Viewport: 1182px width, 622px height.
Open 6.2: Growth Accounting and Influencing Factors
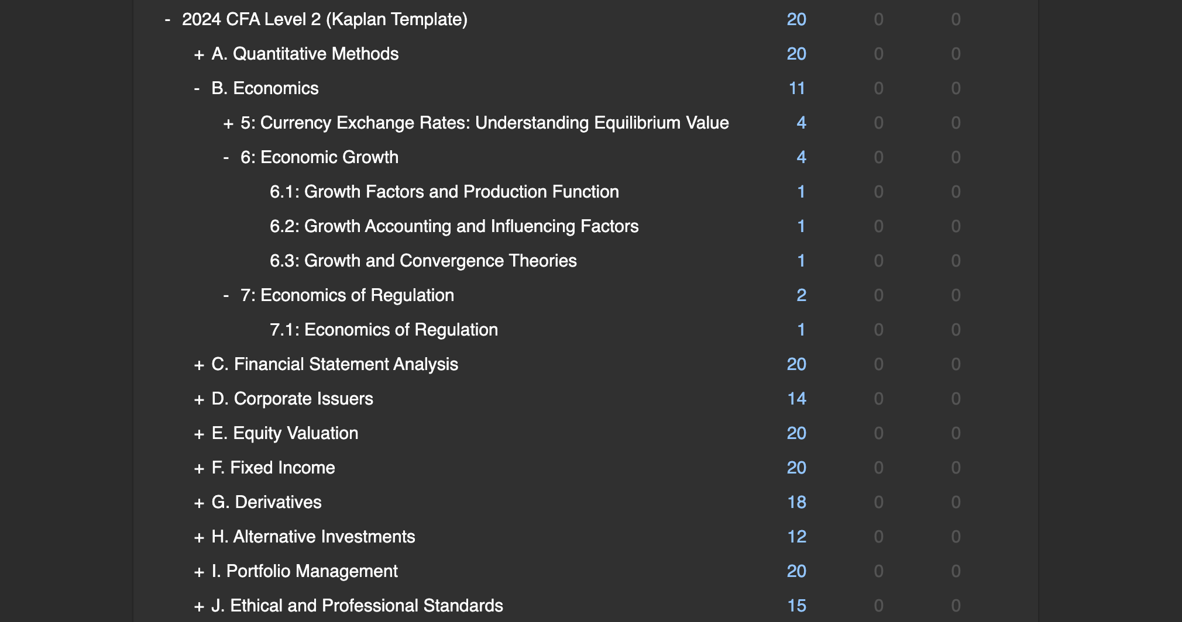click(x=454, y=226)
